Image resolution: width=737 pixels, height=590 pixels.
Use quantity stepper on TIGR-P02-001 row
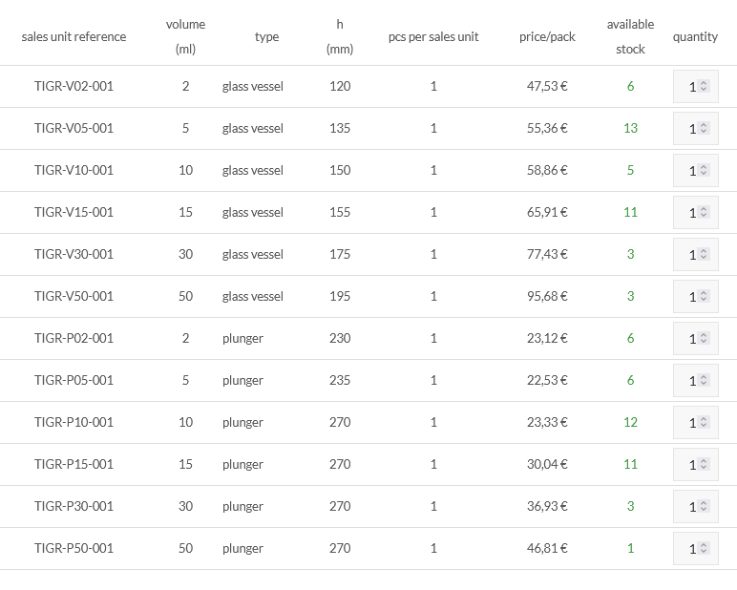(x=704, y=339)
